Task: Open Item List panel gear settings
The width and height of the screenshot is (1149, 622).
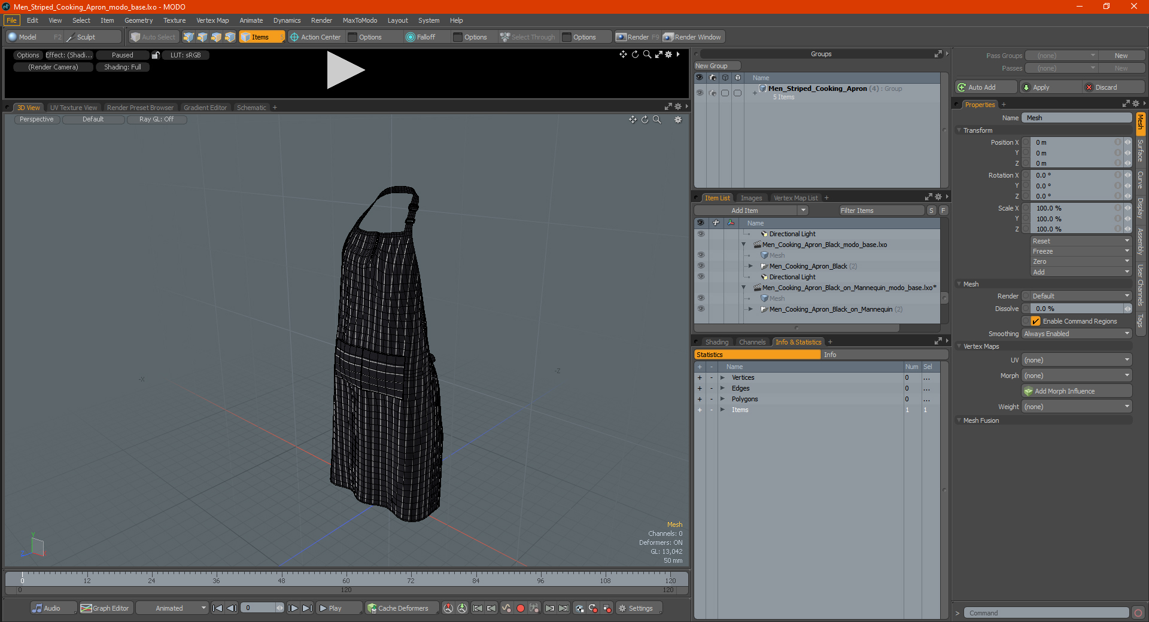Action: [938, 197]
